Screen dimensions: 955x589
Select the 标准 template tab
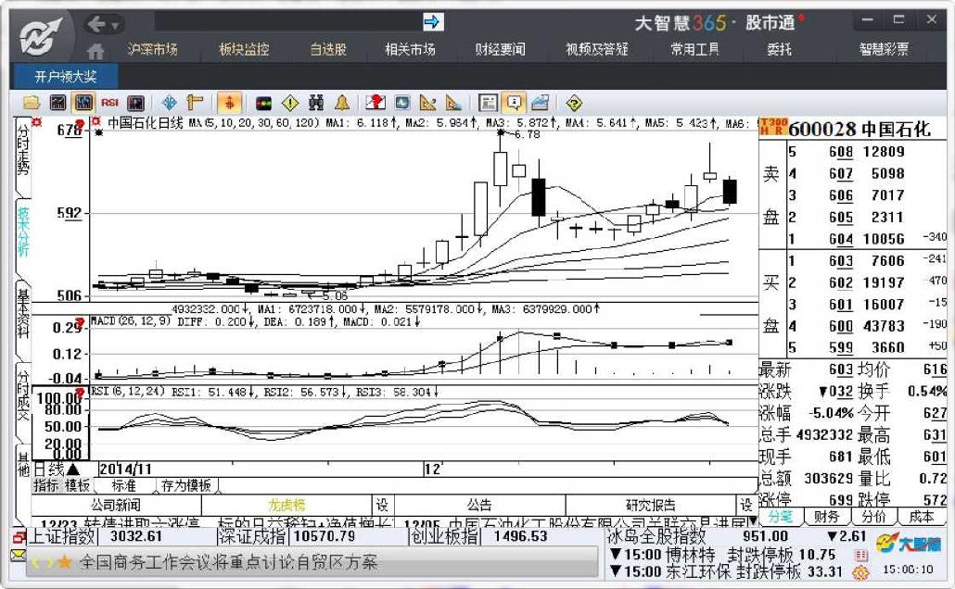123,485
